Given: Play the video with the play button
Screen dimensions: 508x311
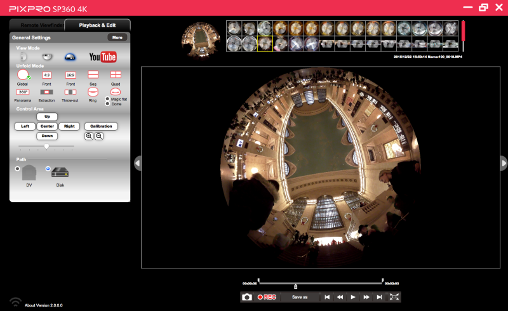Looking at the screenshot, I should click(353, 297).
